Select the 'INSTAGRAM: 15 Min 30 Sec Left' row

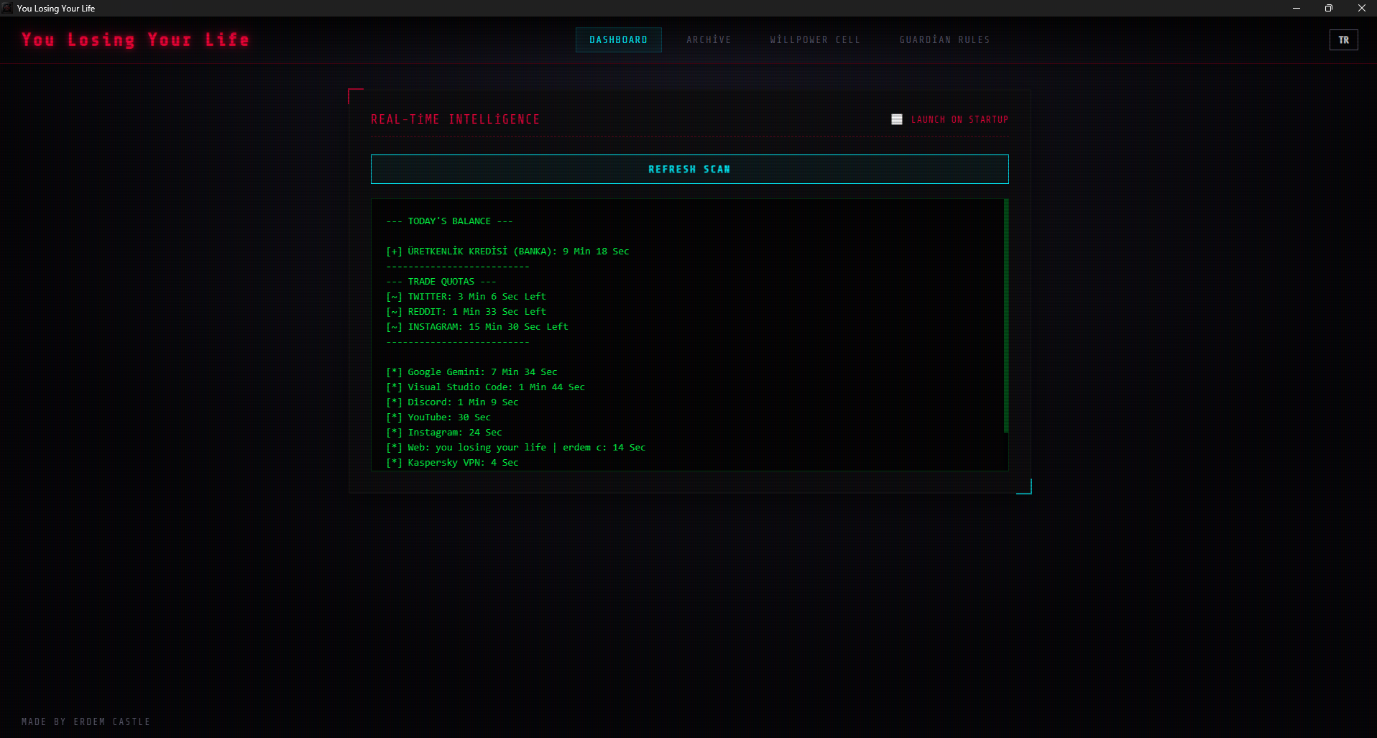(477, 326)
